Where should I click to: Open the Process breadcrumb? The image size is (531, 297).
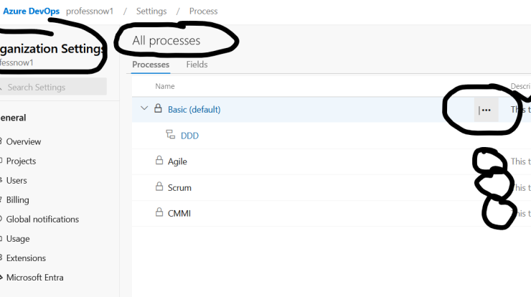(203, 11)
